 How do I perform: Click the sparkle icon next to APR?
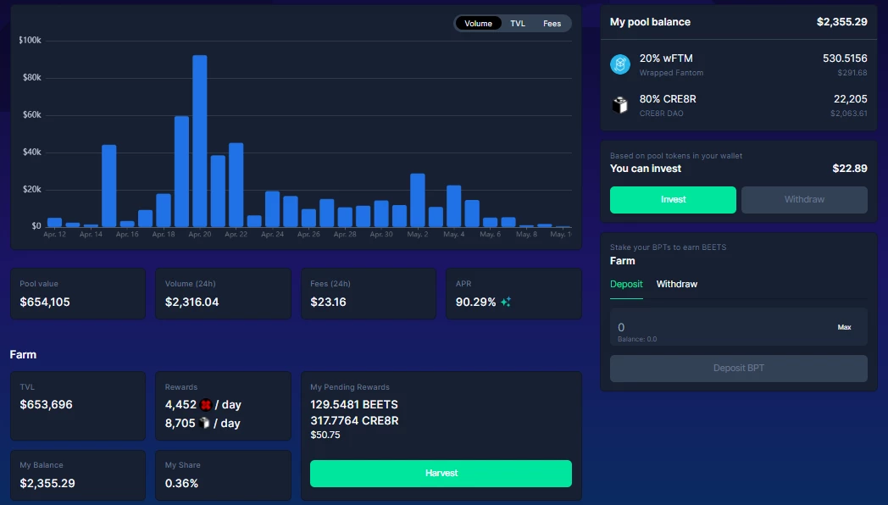[x=506, y=302]
